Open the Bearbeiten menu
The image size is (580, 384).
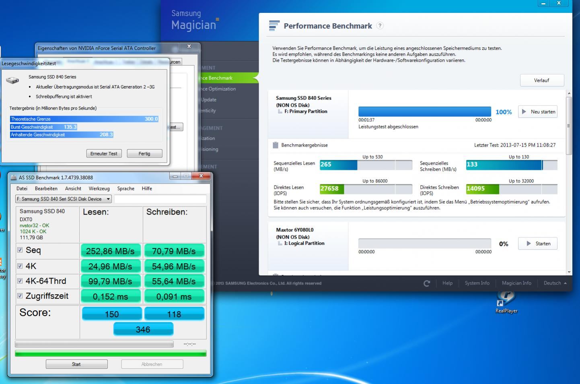(46, 188)
